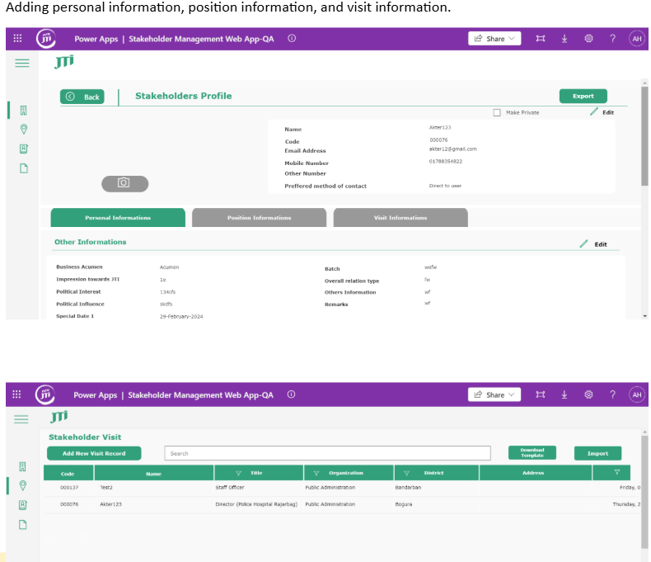This screenshot has height=562, width=651.
Task: Click the camera photo upload icon
Action: 124,183
